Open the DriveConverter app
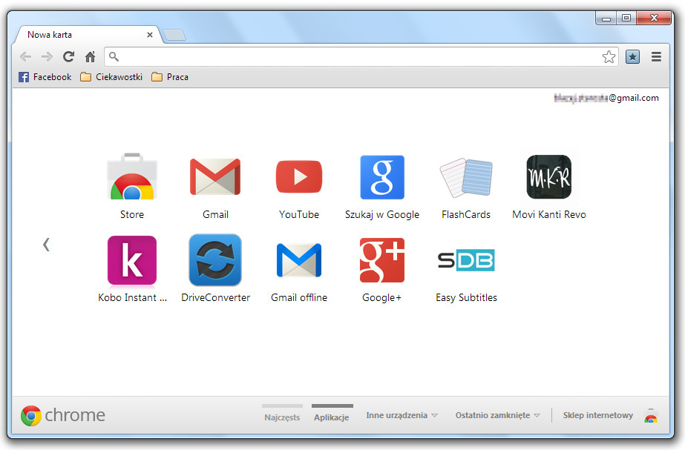The height and width of the screenshot is (450, 685). (x=215, y=260)
